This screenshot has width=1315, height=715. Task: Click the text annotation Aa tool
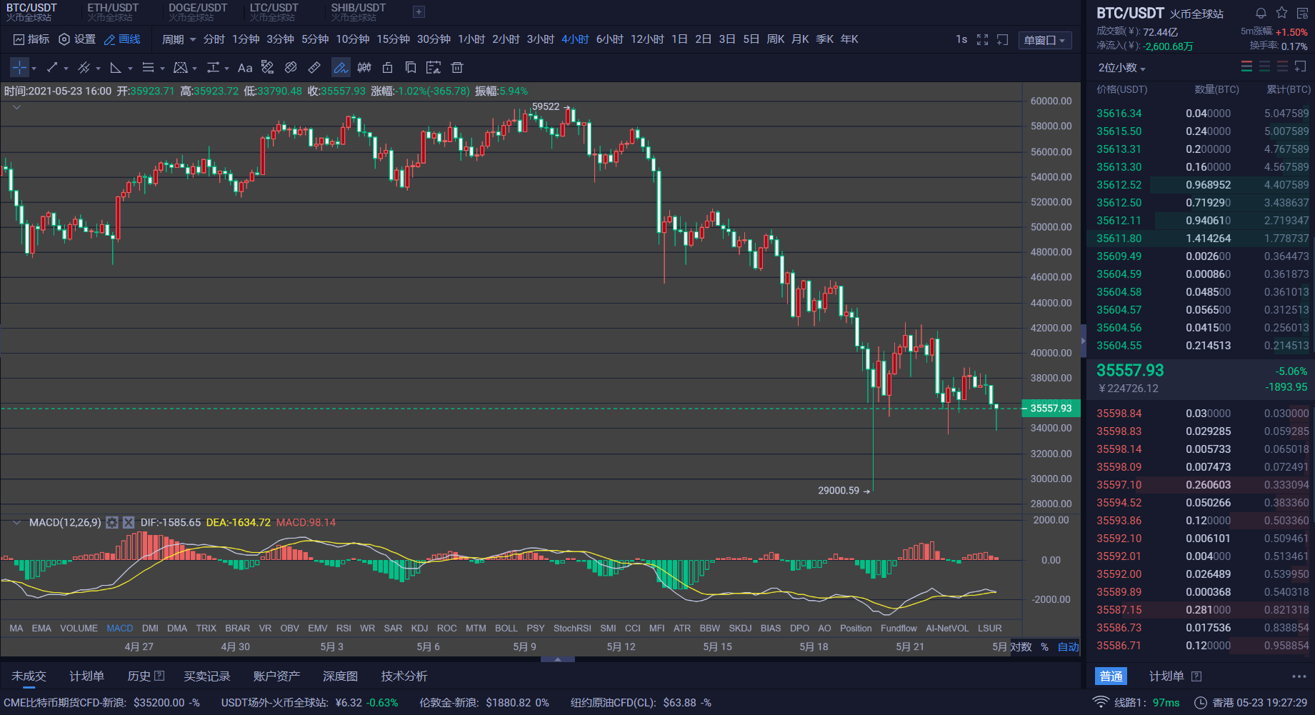245,68
